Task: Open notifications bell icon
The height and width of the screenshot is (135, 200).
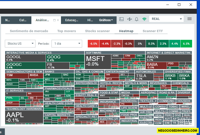Action: pos(137,19)
